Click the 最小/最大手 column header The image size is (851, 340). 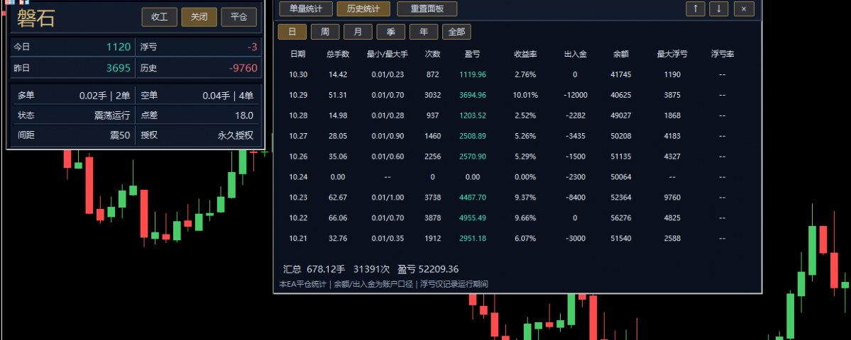[388, 54]
